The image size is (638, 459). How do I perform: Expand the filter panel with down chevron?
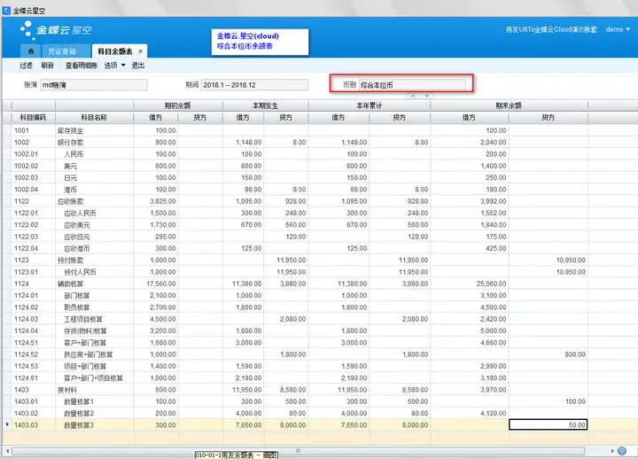coord(427,96)
